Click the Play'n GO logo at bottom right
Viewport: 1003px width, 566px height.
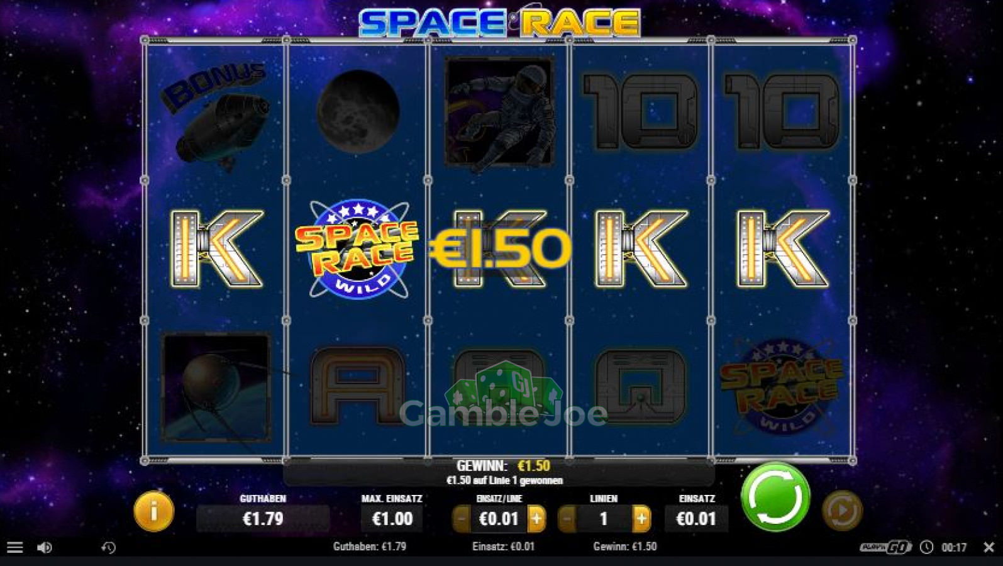(885, 547)
